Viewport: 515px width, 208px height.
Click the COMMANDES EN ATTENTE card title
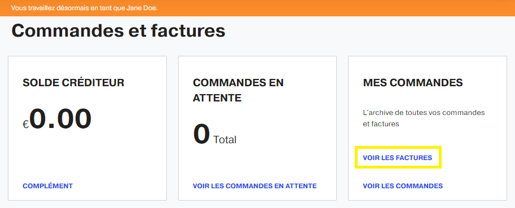coord(238,90)
